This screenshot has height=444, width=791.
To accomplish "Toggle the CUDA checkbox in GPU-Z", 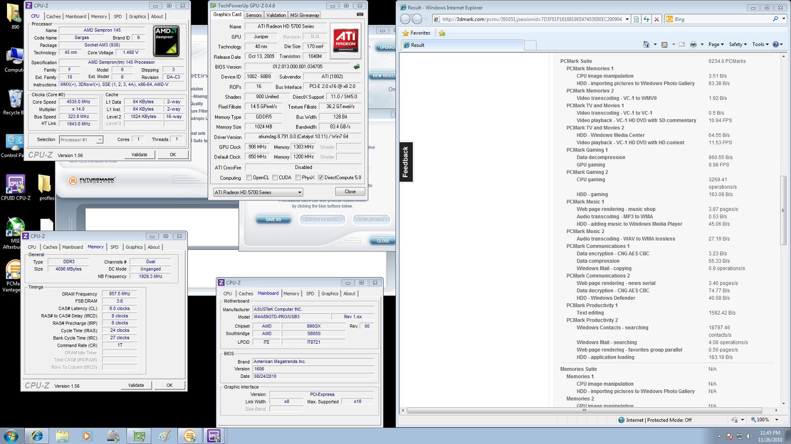I will (x=275, y=178).
